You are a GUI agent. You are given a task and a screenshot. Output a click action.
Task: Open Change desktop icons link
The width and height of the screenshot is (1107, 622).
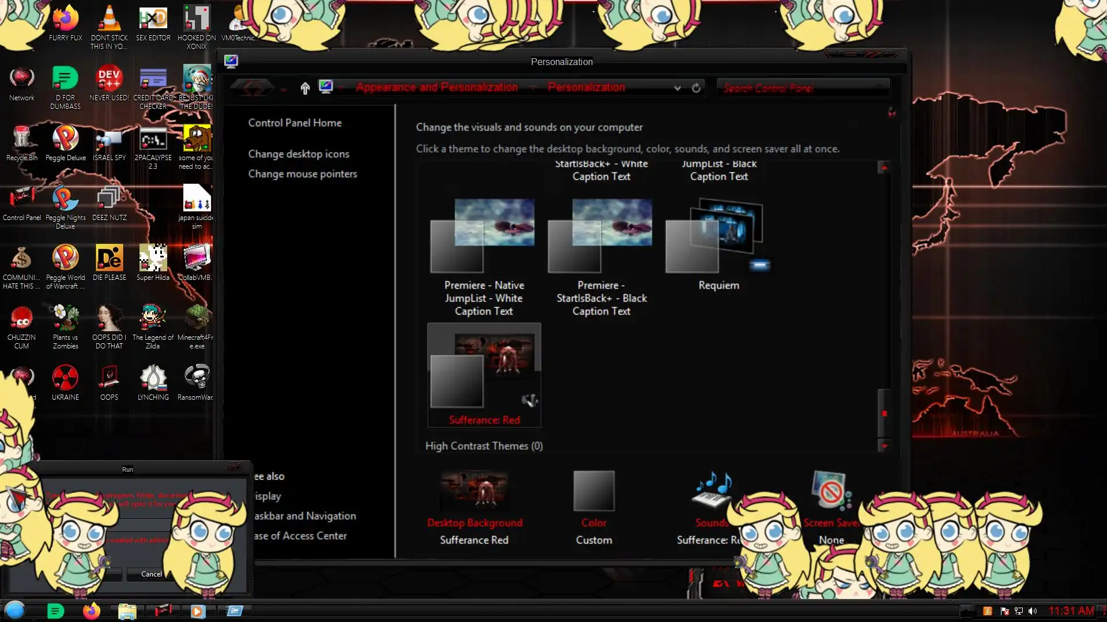tap(299, 154)
